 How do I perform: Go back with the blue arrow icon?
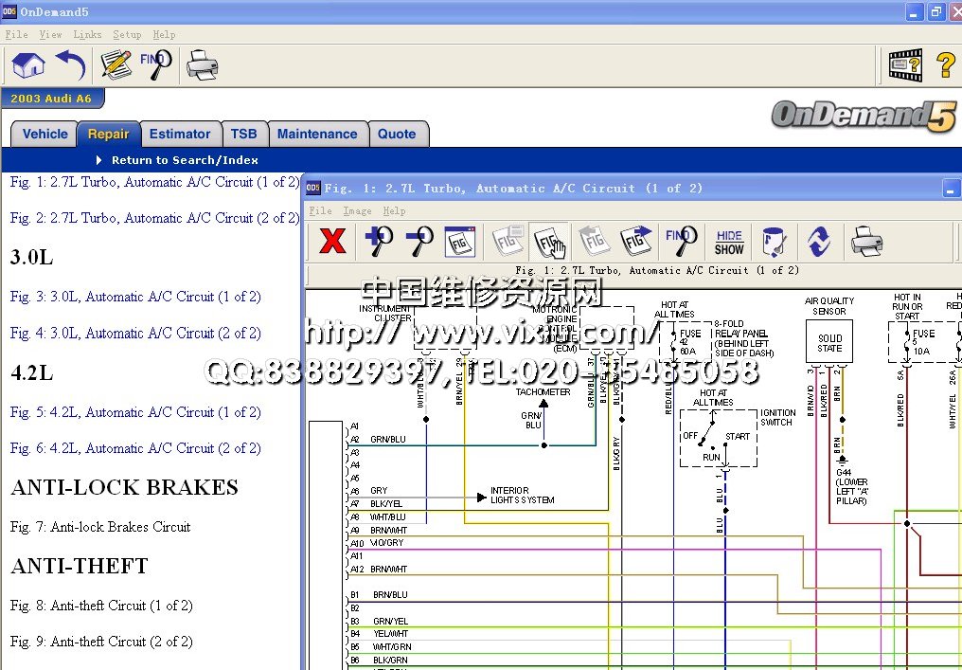70,65
